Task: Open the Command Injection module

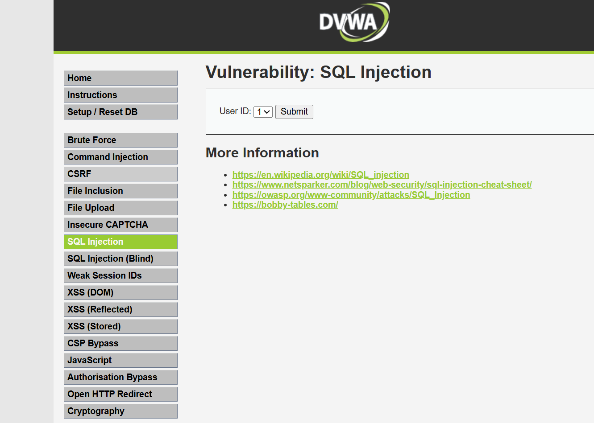Action: (x=120, y=157)
